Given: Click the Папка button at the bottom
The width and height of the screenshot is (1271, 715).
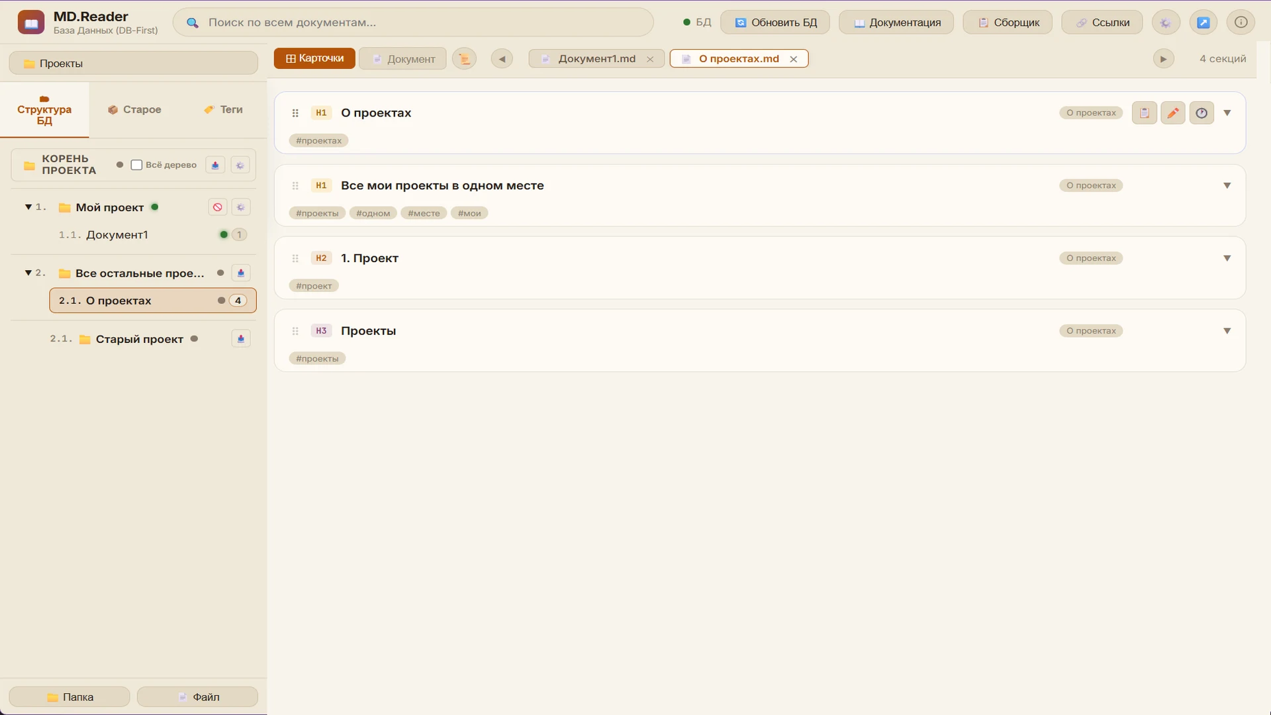Looking at the screenshot, I should coord(70,697).
